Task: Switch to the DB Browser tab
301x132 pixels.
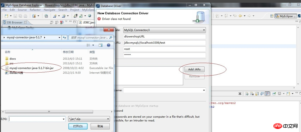Action: tap(15, 22)
